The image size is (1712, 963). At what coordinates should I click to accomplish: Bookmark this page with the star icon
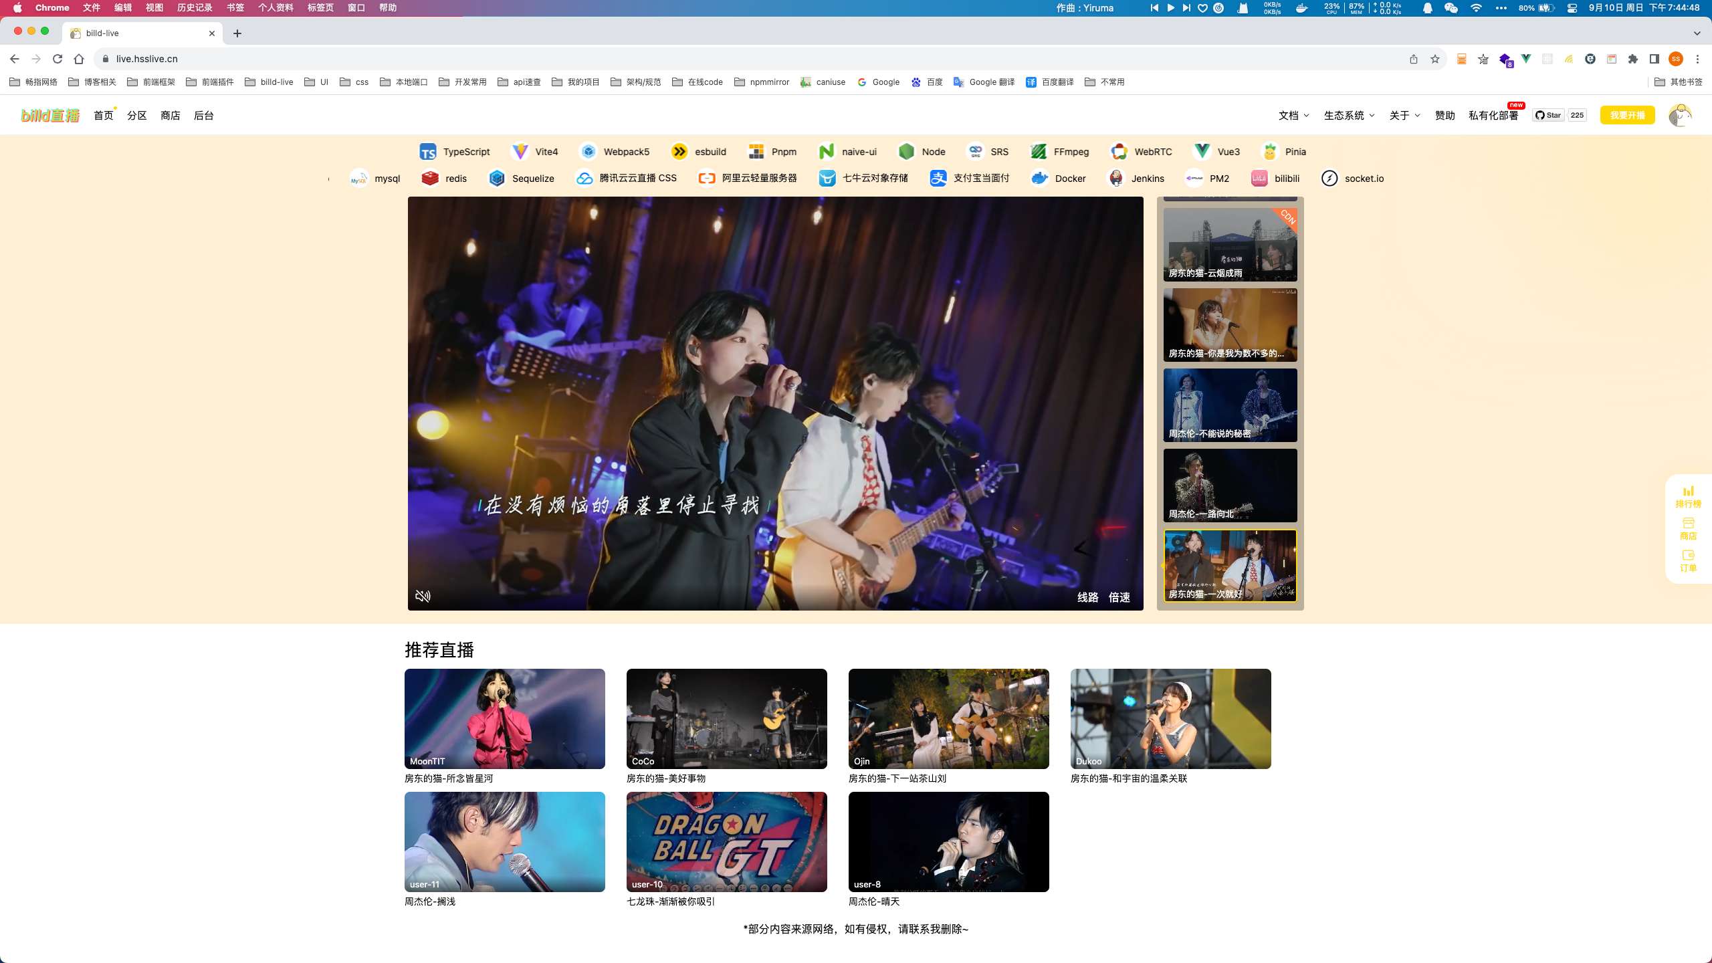[x=1434, y=59]
